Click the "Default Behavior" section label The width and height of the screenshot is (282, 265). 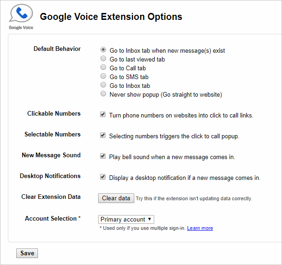[57, 49]
